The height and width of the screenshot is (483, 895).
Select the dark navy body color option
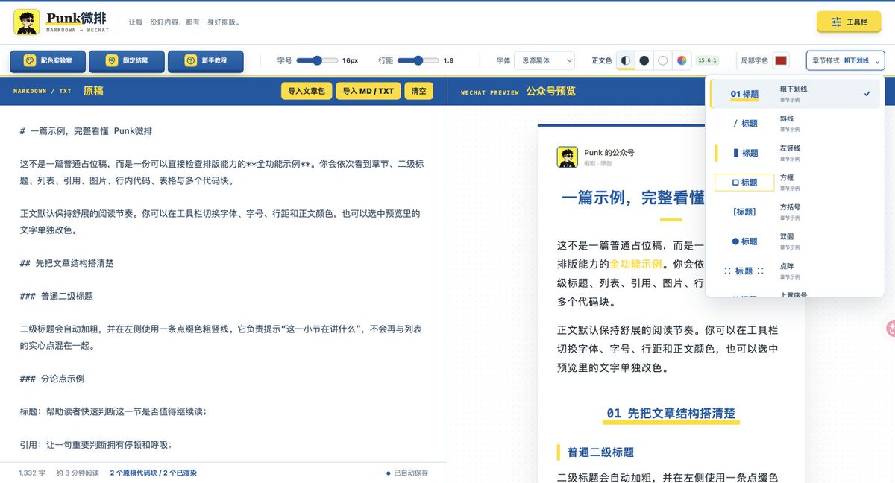(644, 60)
